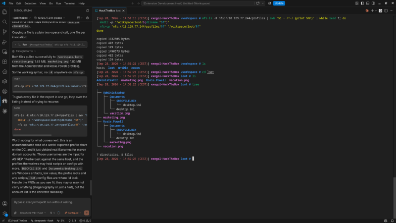
Task: Open Remote Explorer view
Action: coord(4,52)
